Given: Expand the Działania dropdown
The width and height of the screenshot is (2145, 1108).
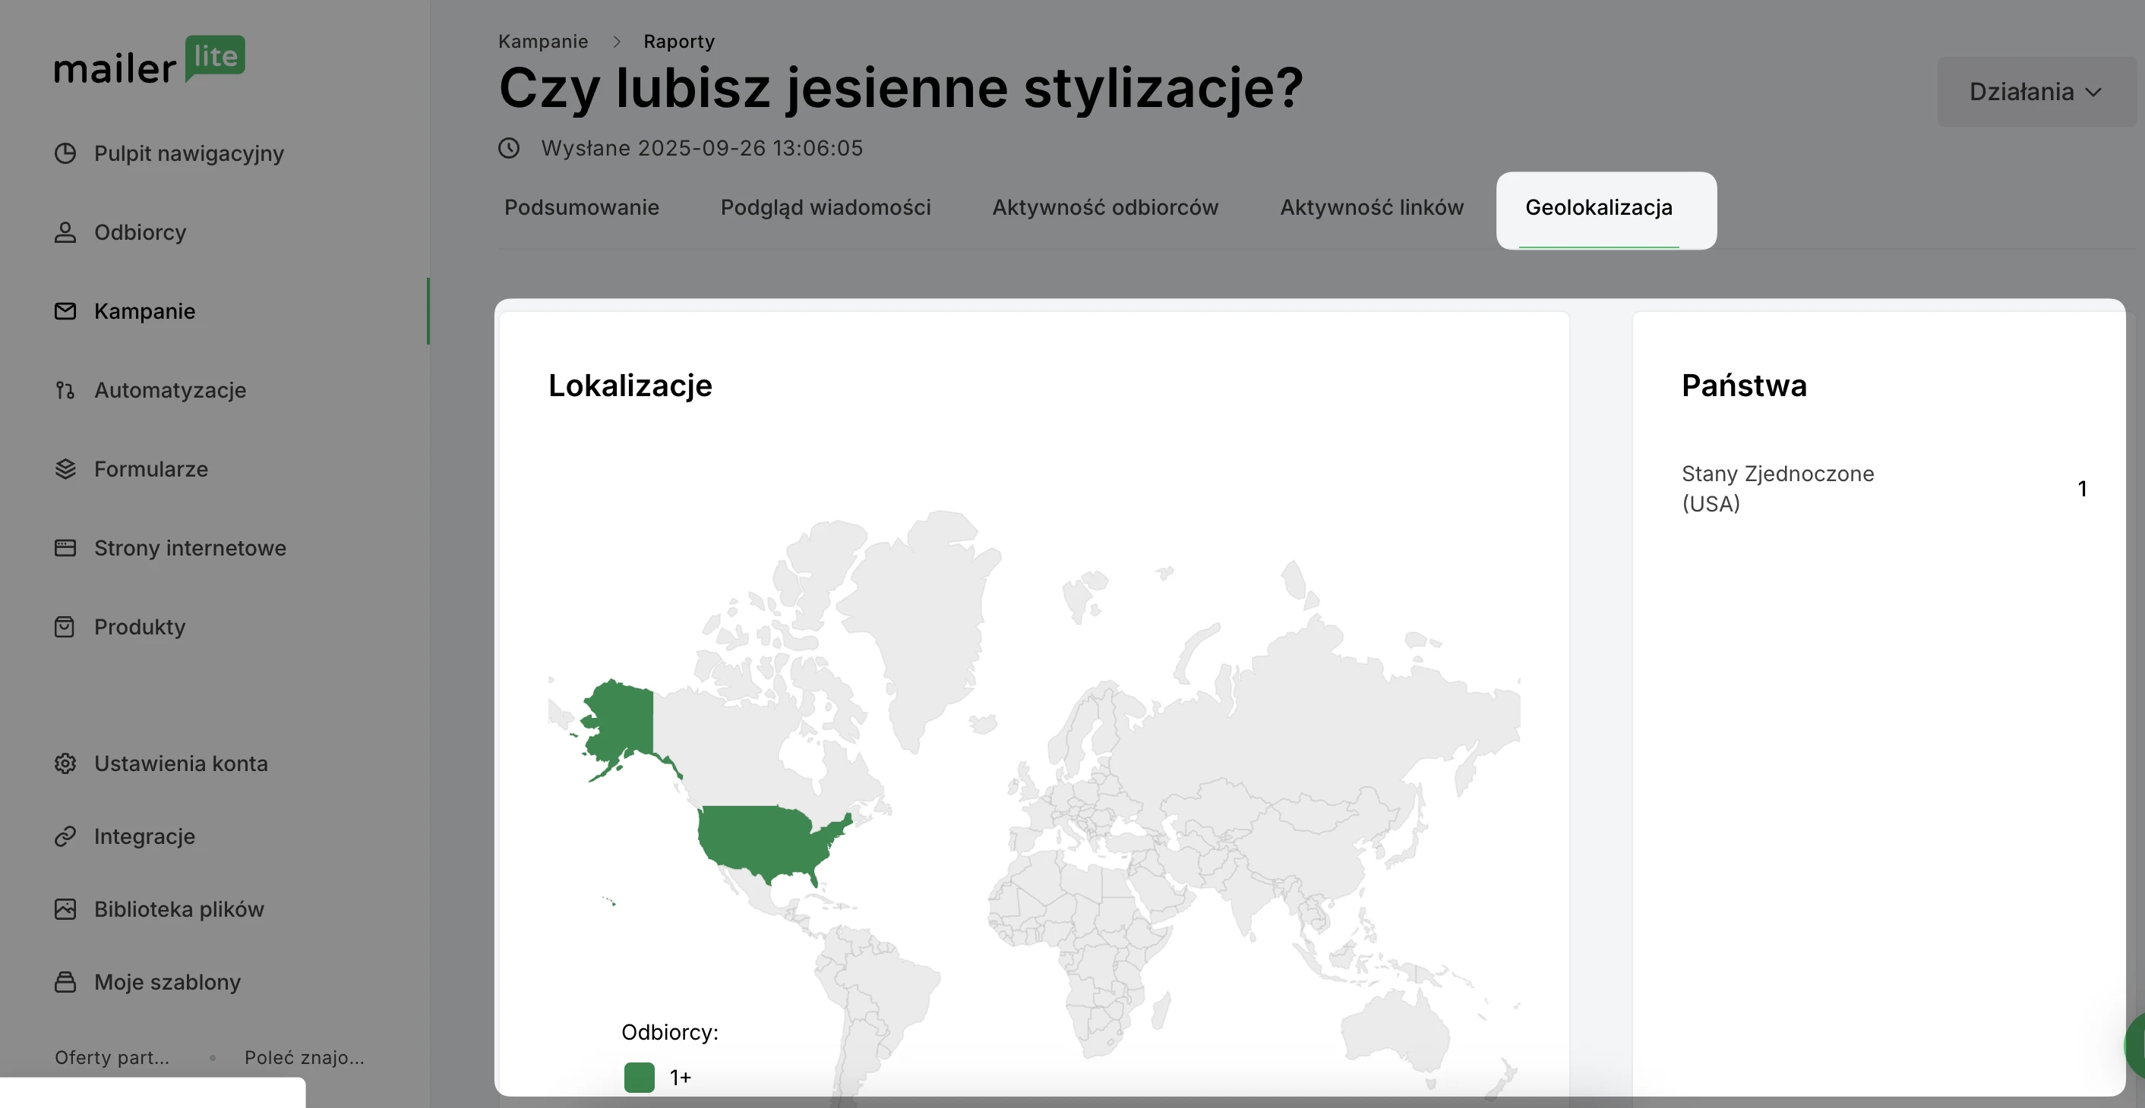Looking at the screenshot, I should (x=2034, y=92).
